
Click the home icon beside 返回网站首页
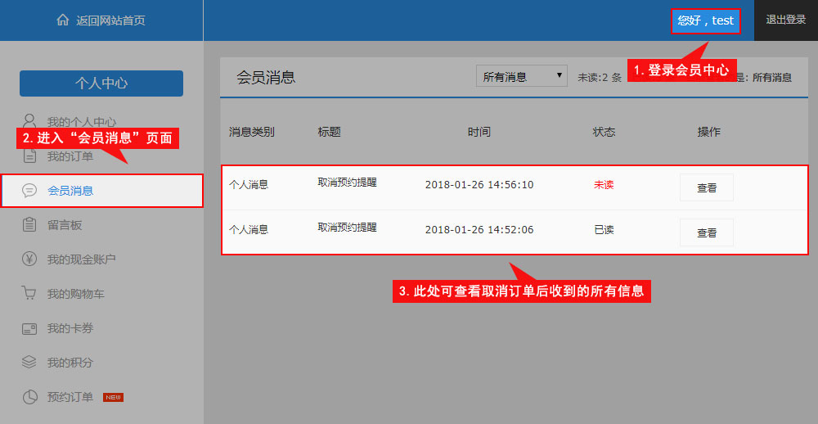63,20
